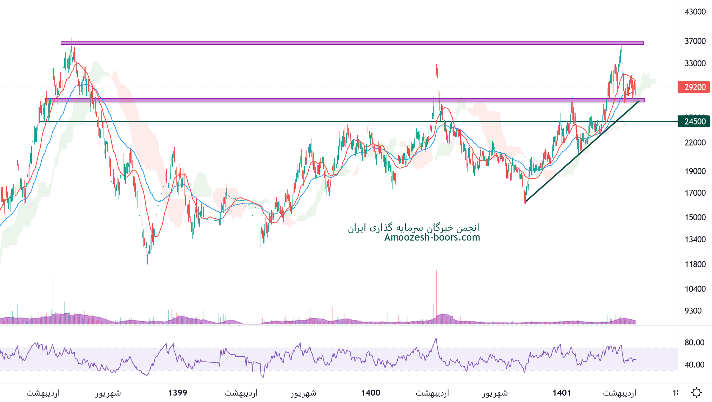The image size is (712, 402).
Task: Click the 13400 price scale label
Action: click(695, 239)
